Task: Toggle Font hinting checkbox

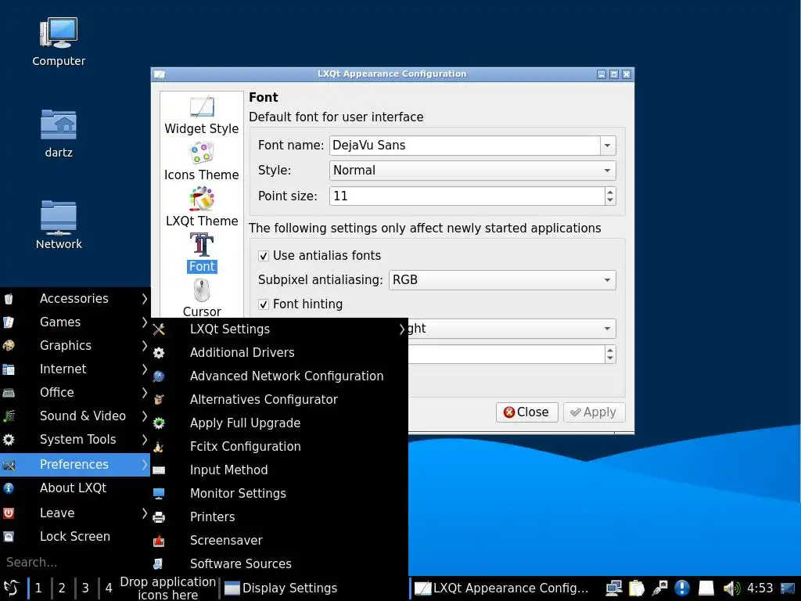Action: 264,304
